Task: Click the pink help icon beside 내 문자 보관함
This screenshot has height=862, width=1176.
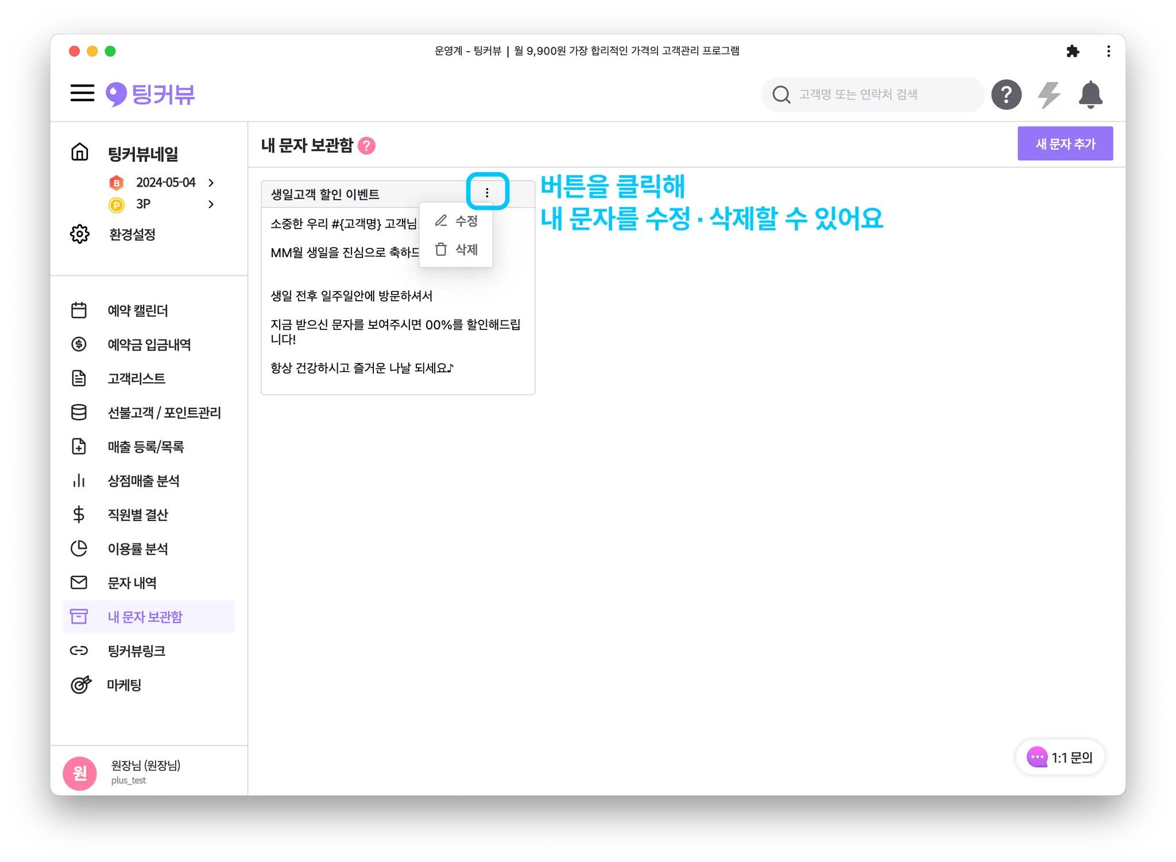Action: click(366, 146)
